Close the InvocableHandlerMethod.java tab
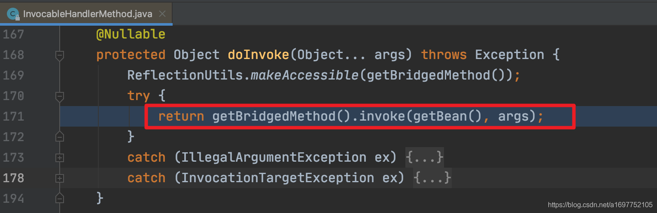657x213 pixels. (x=162, y=14)
